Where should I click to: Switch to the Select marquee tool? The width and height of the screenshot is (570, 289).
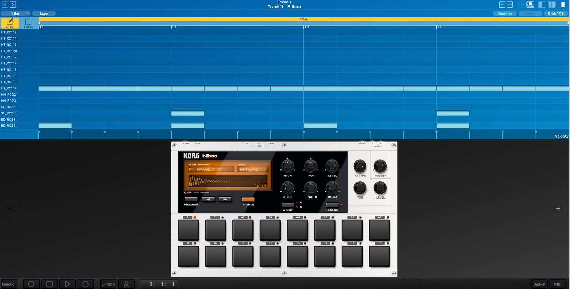tap(28, 23)
